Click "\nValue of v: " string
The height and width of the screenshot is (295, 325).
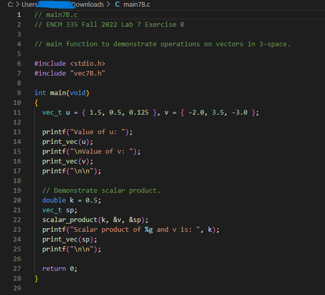coord(101,152)
